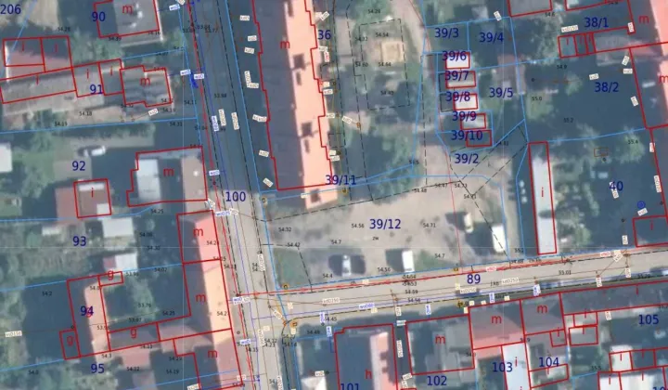The height and width of the screenshot is (390, 668).
Task: Click parcel label 206
Action: tap(10, 9)
